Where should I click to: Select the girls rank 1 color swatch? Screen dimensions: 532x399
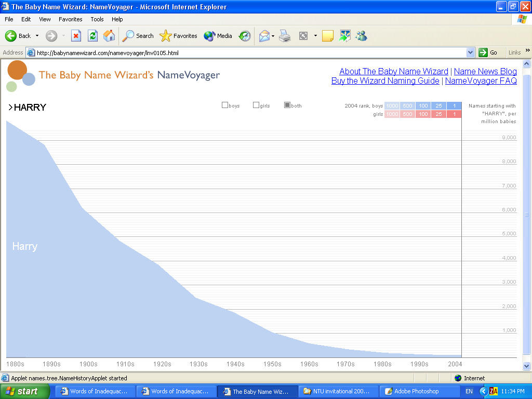pyautogui.click(x=454, y=114)
